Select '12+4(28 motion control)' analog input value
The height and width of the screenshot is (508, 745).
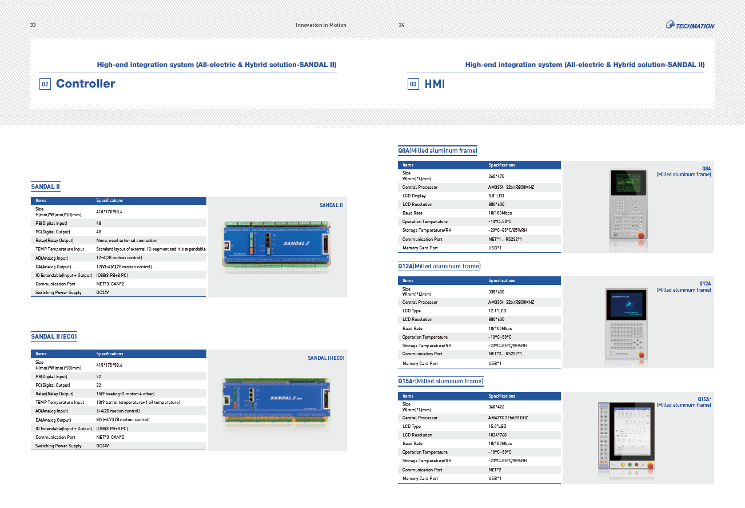point(119,258)
